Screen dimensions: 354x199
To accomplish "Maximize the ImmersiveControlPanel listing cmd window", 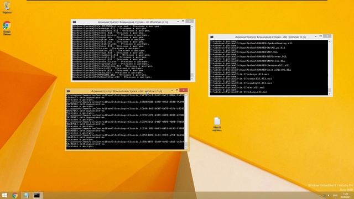I will pos(177,90).
